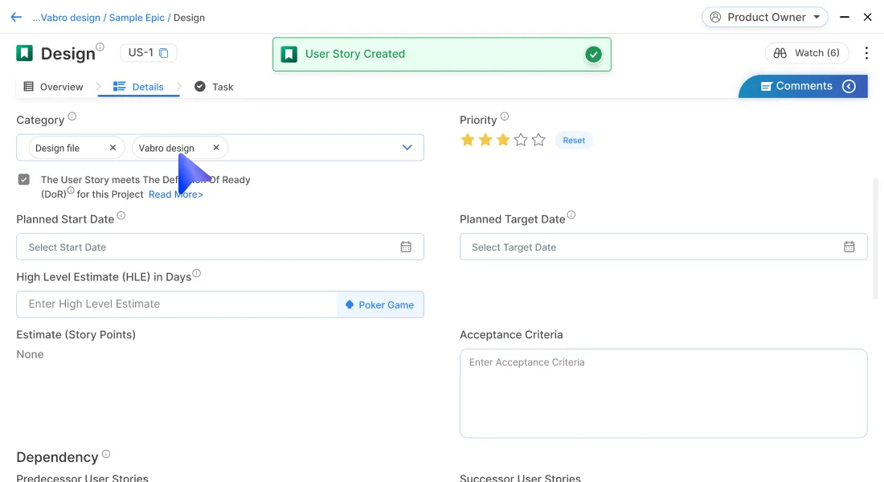Screen dimensions: 884x482
Task: Expand the Category dropdown arrow
Action: pyautogui.click(x=407, y=148)
